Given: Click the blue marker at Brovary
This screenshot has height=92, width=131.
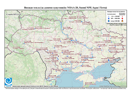Looking at the screenshot, I should [x=63, y=29].
